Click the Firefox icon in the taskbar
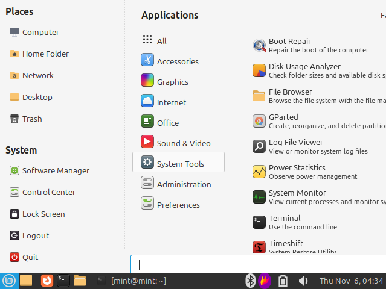 tap(47, 281)
